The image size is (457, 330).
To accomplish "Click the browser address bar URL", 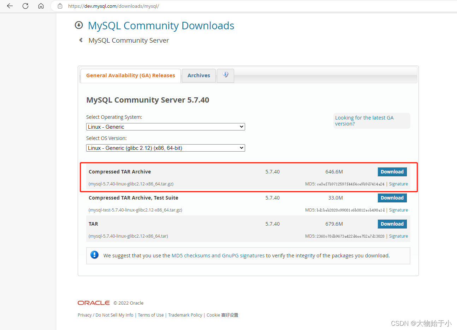I will click(113, 6).
